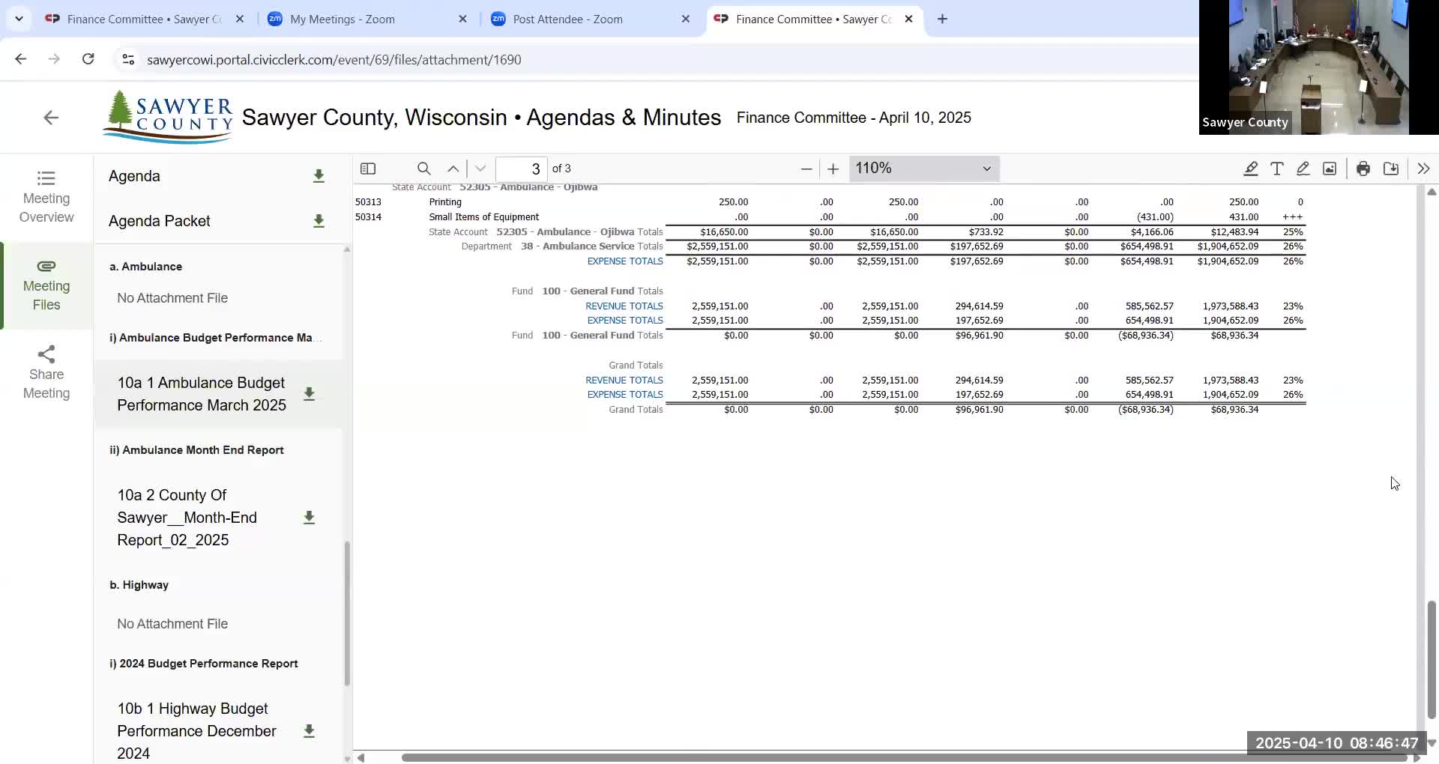Open the Agenda document
1439x764 pixels.
(x=134, y=176)
